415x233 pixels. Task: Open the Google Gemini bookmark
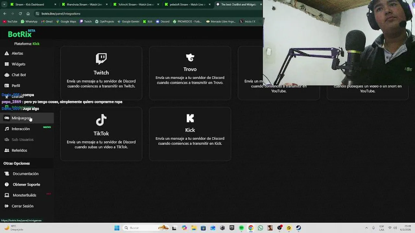pos(128,22)
